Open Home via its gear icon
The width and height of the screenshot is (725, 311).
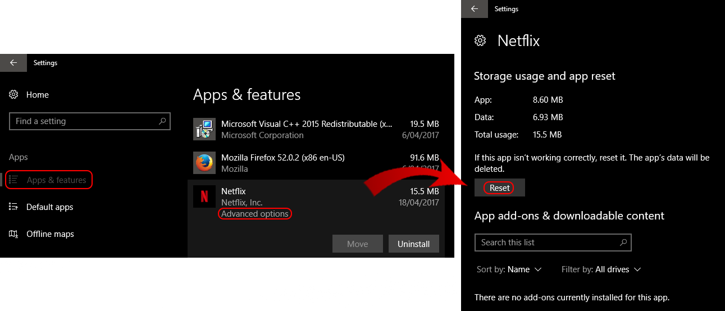click(x=14, y=95)
